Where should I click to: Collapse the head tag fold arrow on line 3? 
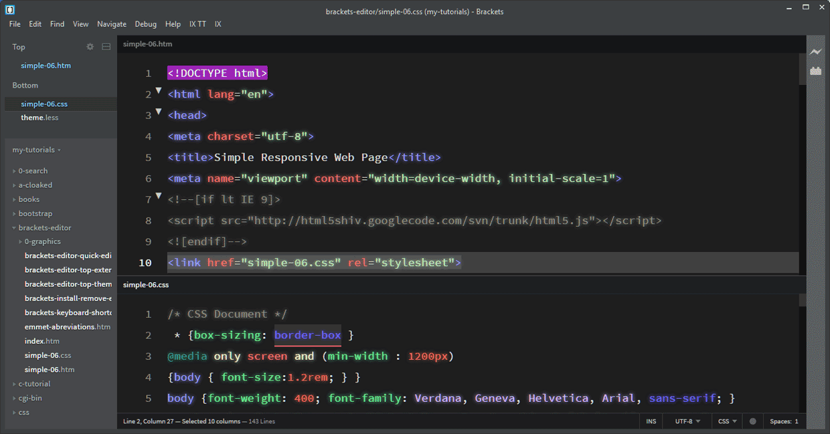pyautogui.click(x=159, y=112)
